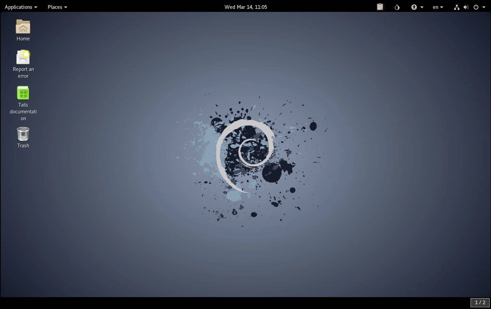Click the Trash label text

23,146
